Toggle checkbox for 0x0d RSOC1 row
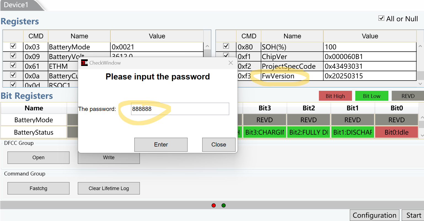 (13, 84)
